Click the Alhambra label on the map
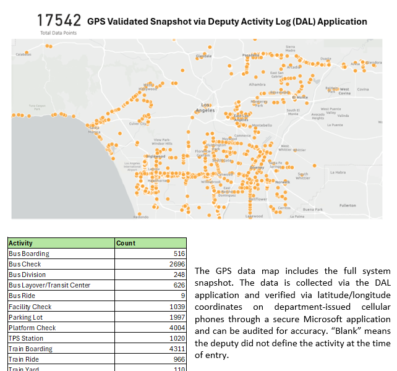This screenshot has width=397, height=371. (257, 84)
